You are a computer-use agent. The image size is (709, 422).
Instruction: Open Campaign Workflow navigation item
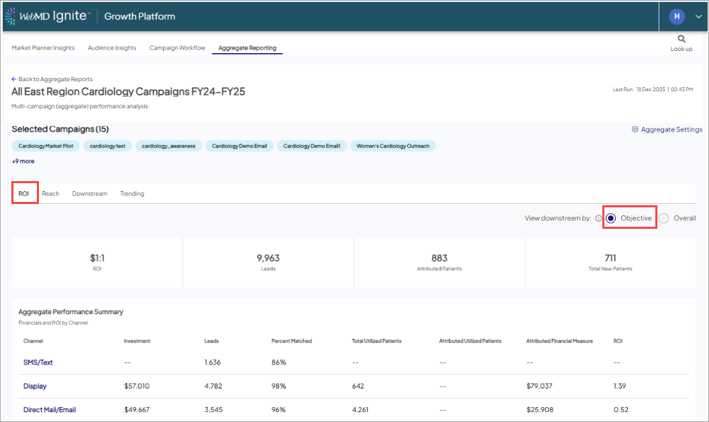pyautogui.click(x=176, y=48)
